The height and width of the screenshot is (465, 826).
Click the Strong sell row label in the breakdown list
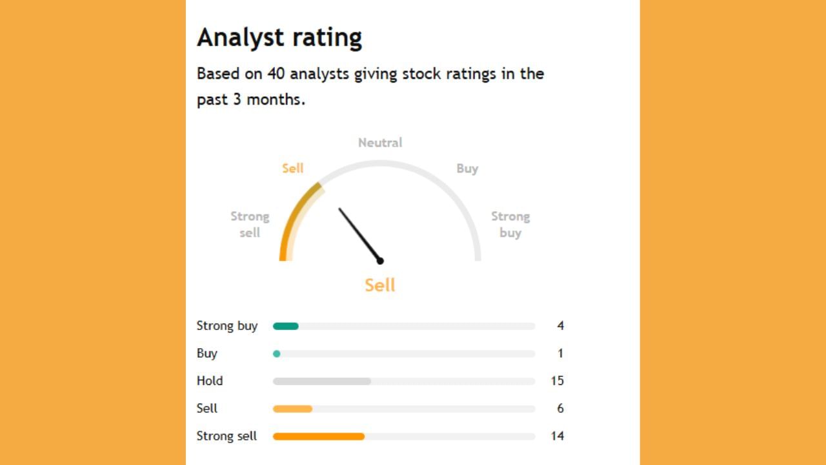[227, 437]
